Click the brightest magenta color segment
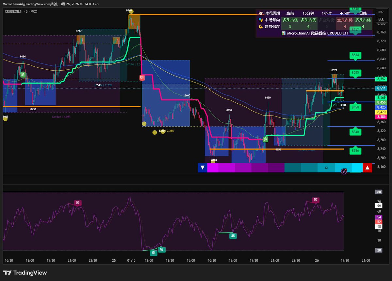Screen dimensions: 392x281 [x=213, y=168]
